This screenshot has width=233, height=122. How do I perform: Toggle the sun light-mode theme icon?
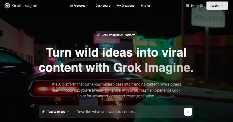click(x=201, y=6)
